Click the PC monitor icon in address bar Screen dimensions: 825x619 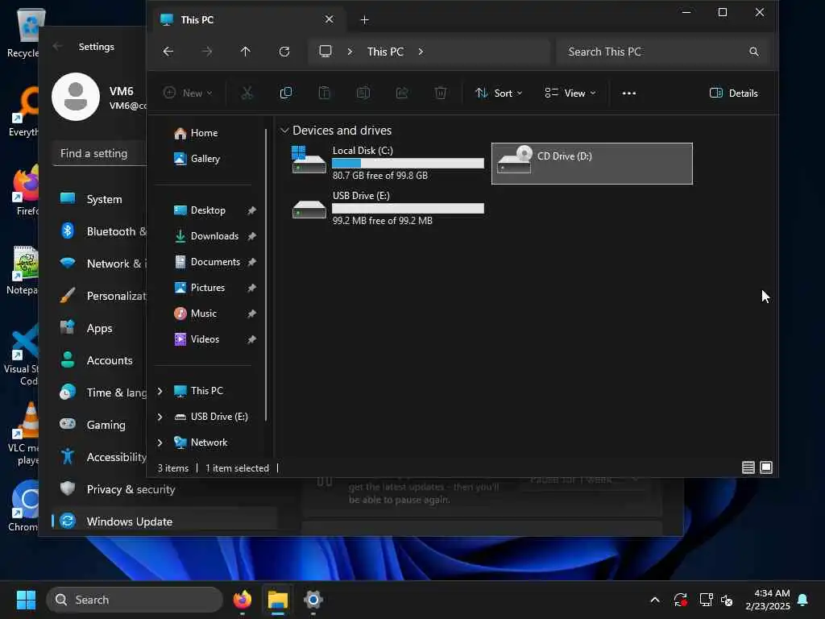pyautogui.click(x=325, y=52)
